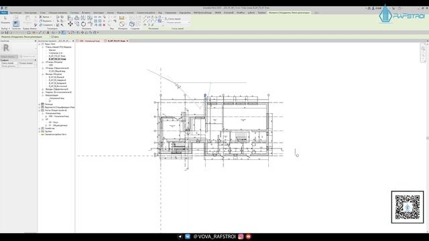Select the Кровля plan view
This screenshot has height=241, width=429.
coord(52,50)
